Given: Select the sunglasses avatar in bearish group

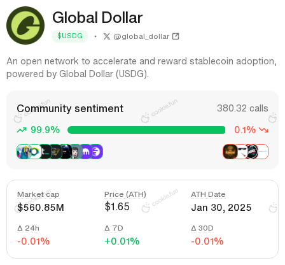Looking at the screenshot, I should 240,152.
